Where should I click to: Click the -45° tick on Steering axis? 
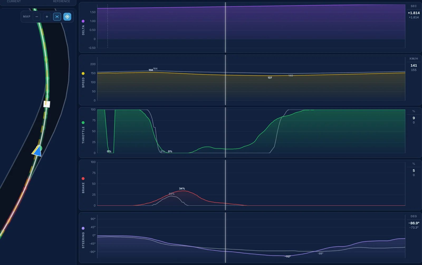(x=93, y=244)
